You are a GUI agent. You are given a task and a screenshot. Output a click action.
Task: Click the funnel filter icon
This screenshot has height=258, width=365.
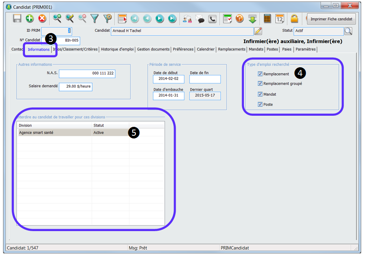point(95,18)
